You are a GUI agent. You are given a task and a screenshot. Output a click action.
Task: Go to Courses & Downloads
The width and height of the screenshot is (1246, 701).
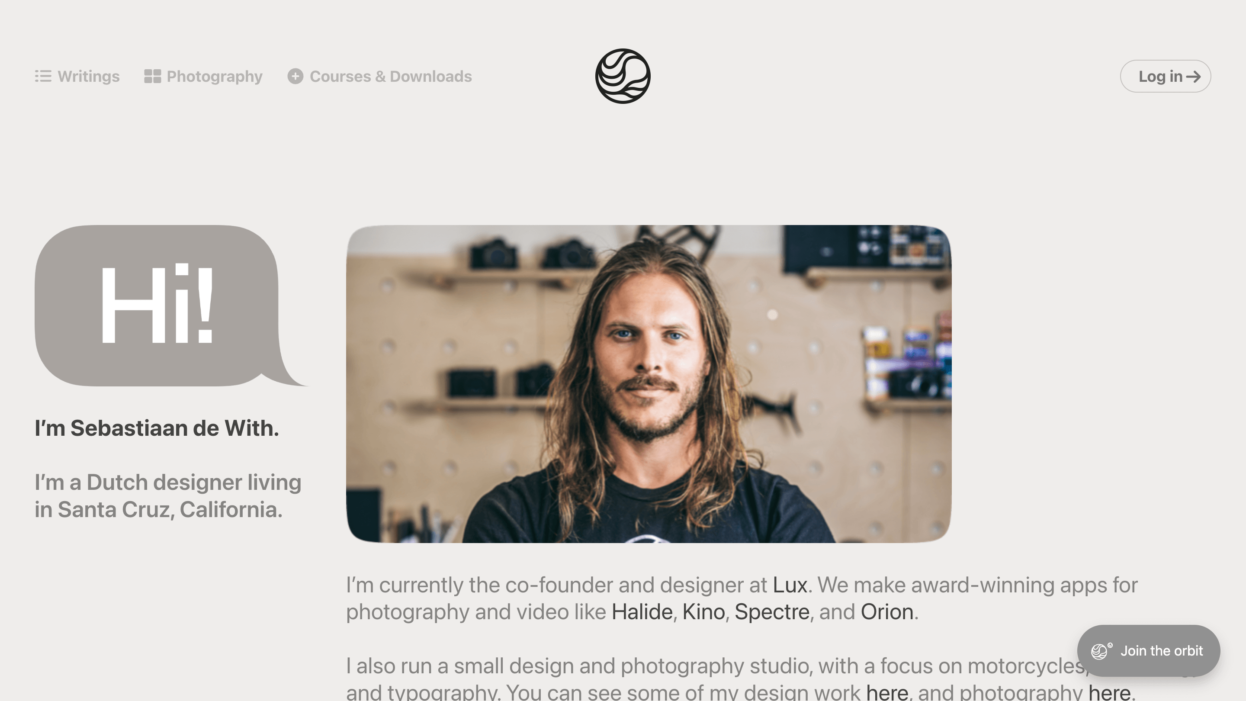pos(391,76)
